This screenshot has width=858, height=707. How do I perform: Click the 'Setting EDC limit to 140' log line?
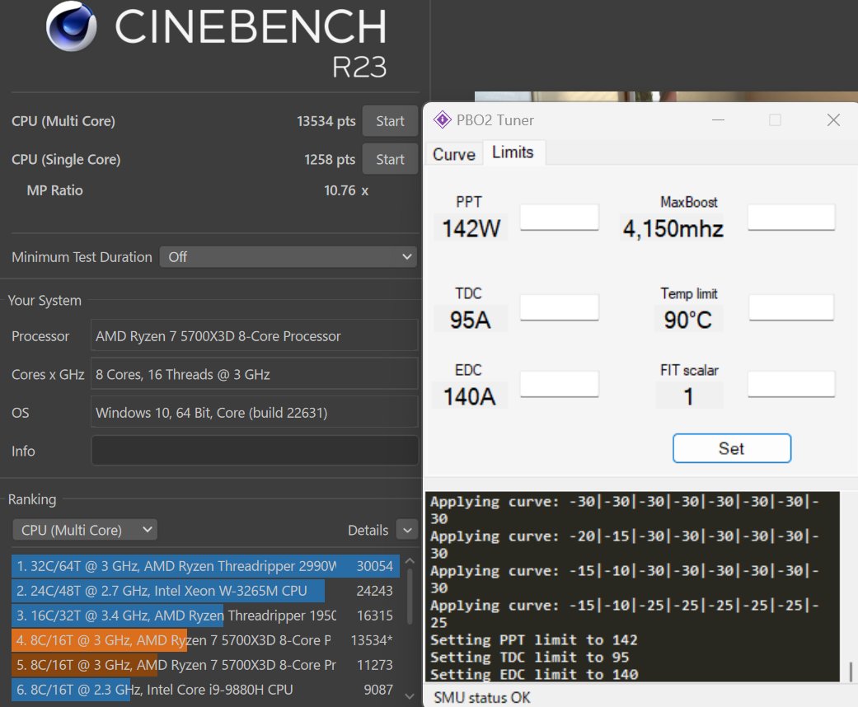(534, 674)
